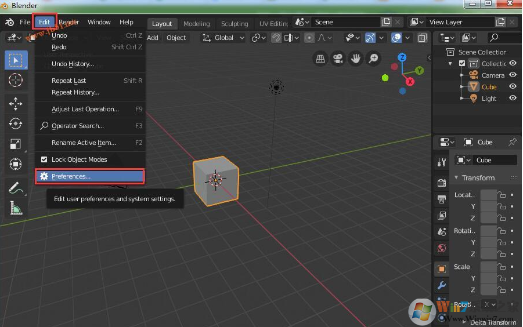Select the Rotate tool
523x327 pixels.
click(x=16, y=123)
